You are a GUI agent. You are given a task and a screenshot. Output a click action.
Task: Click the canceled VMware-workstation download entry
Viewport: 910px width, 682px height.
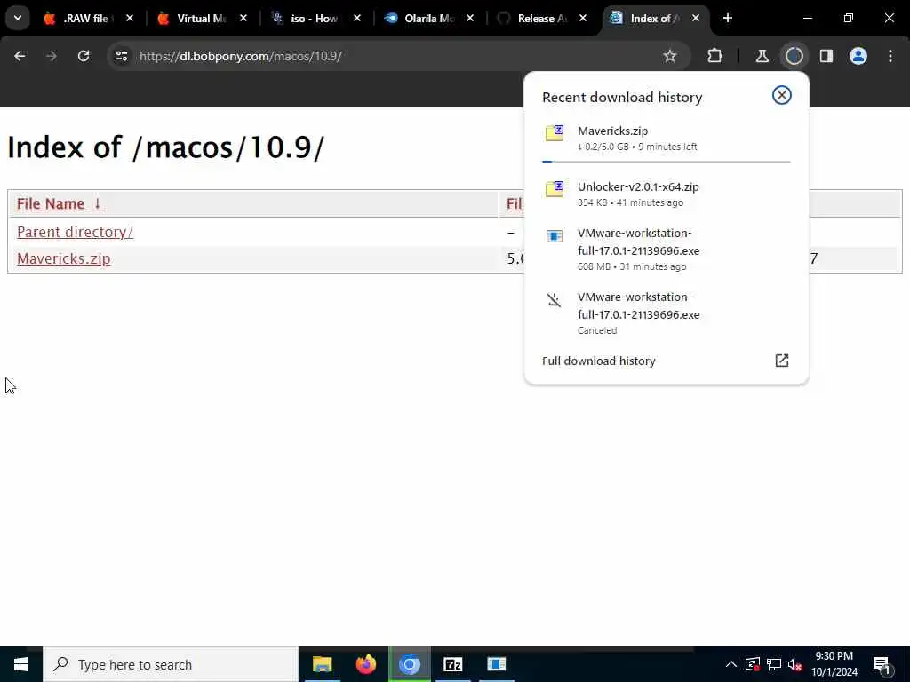(x=667, y=313)
